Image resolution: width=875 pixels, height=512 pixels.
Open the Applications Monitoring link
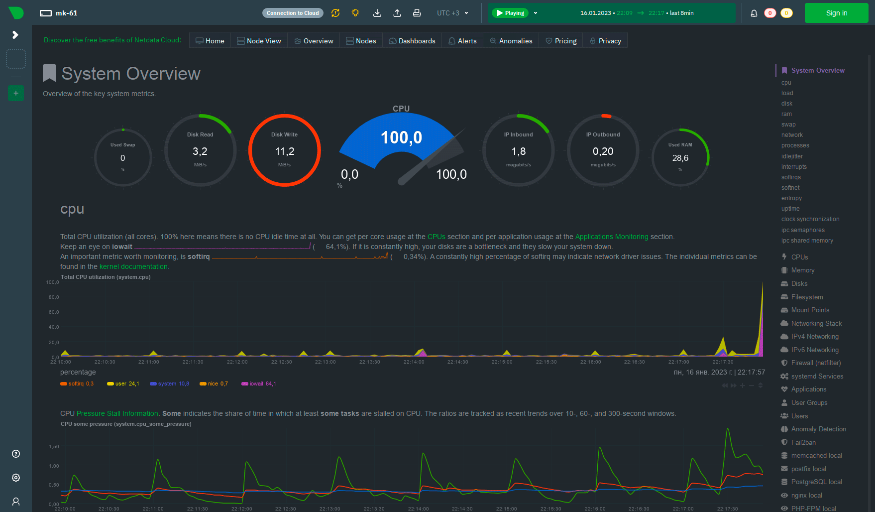(612, 237)
